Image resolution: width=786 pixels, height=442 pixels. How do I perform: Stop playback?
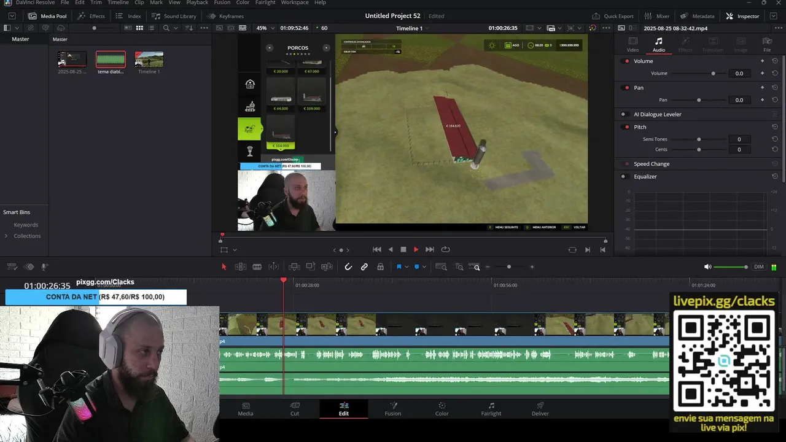click(403, 249)
